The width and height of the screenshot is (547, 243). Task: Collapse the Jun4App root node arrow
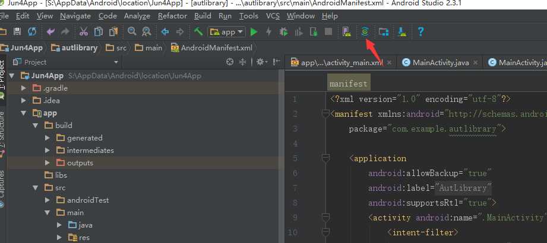[x=12, y=76]
